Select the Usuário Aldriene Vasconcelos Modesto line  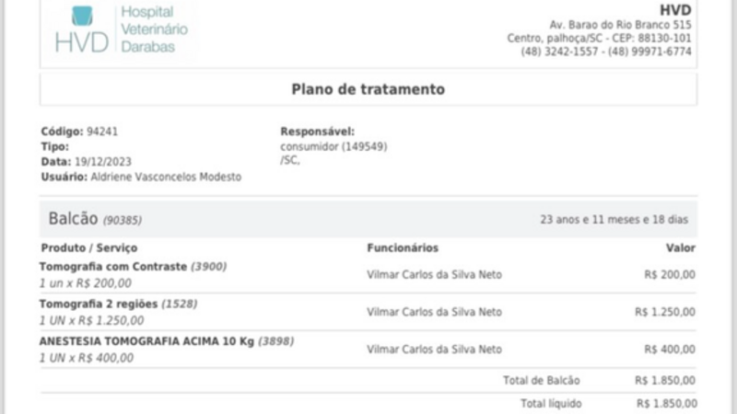tap(141, 177)
